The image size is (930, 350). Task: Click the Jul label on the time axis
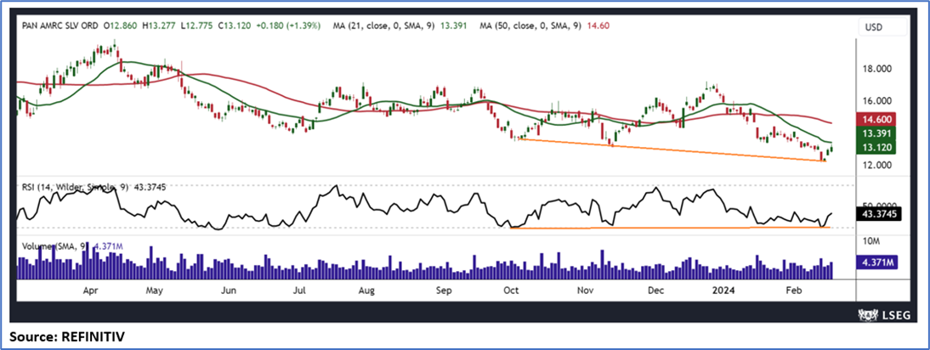299,291
